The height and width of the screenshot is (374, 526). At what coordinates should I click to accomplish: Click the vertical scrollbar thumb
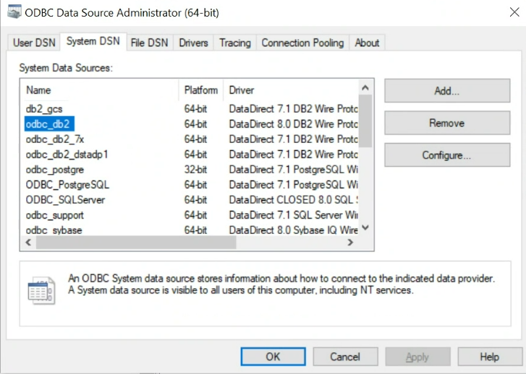(x=365, y=121)
